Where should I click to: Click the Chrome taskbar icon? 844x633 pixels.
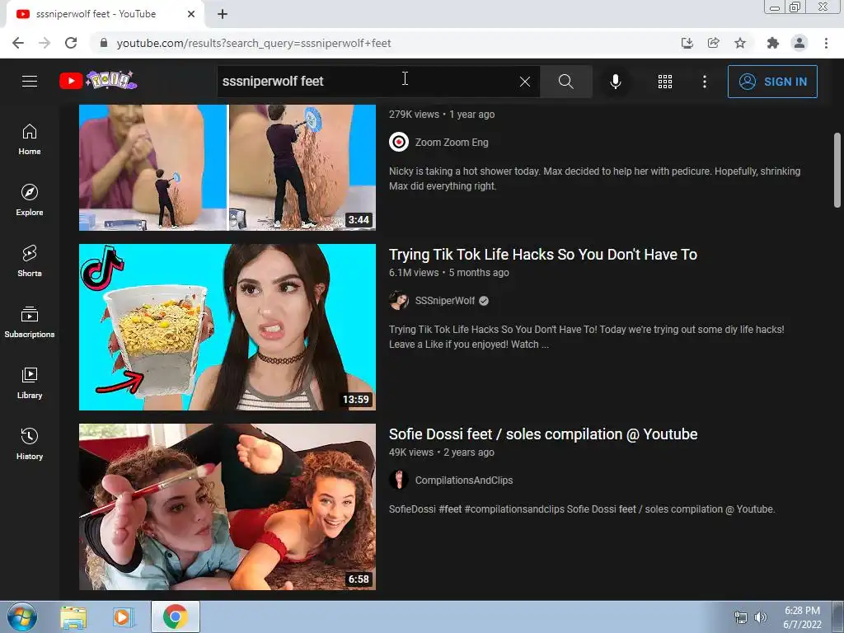point(175,617)
